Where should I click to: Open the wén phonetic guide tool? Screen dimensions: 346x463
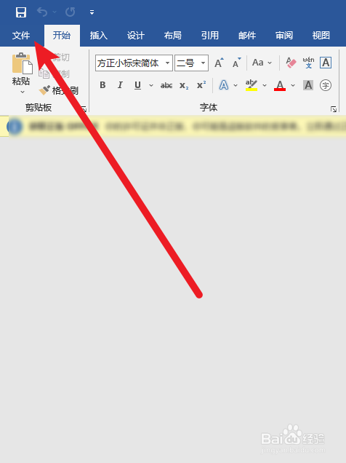coord(308,63)
